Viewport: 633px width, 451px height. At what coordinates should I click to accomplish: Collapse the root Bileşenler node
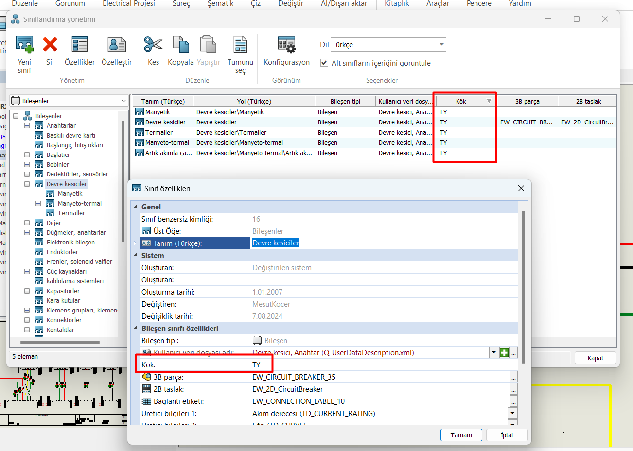[x=16, y=116]
